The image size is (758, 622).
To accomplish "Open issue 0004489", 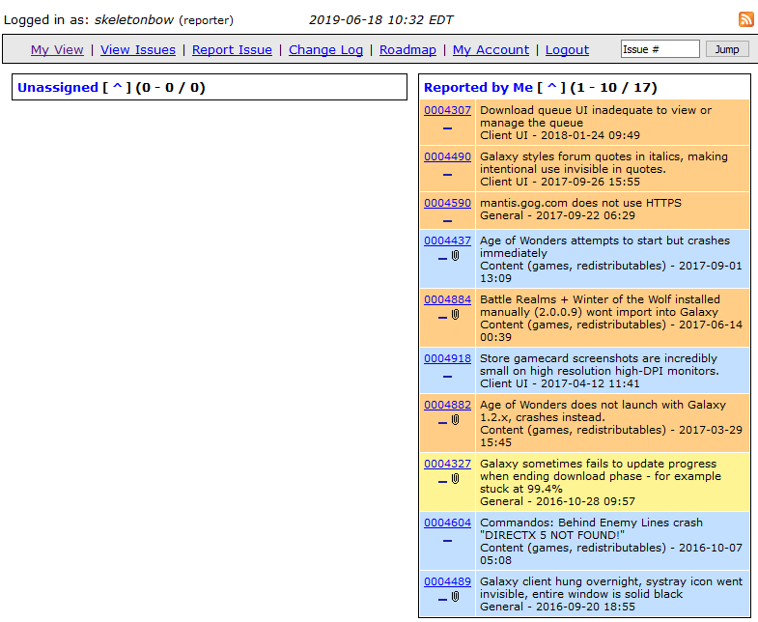I will 447,582.
